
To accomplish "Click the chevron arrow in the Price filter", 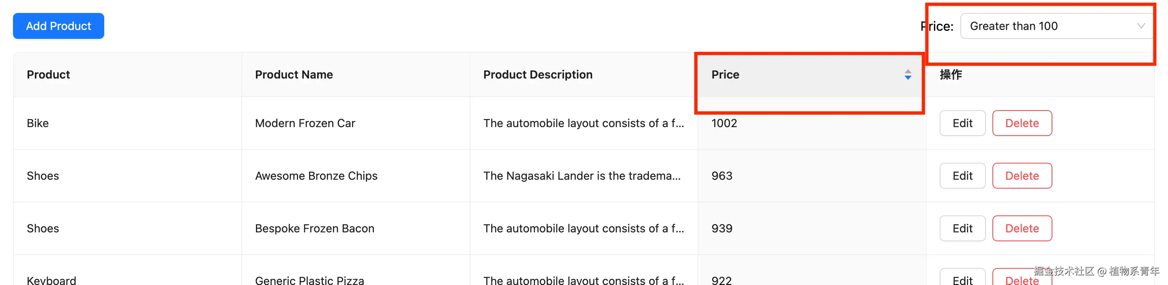I will pos(1140,26).
